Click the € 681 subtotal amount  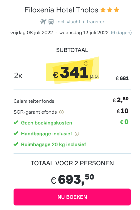pos(122,78)
